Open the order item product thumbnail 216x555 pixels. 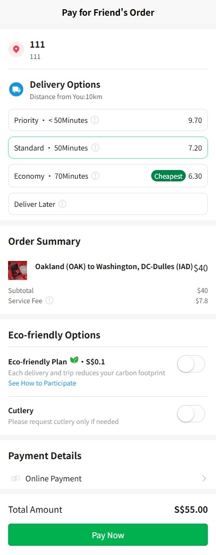click(18, 270)
